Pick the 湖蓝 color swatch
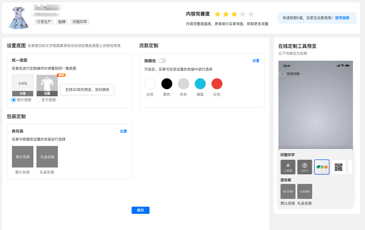 tap(200, 84)
